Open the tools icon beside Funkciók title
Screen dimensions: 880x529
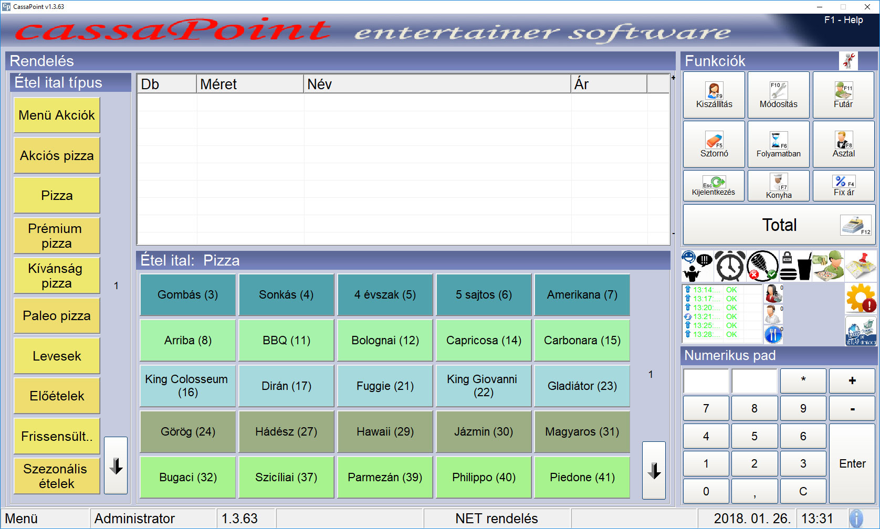(848, 61)
